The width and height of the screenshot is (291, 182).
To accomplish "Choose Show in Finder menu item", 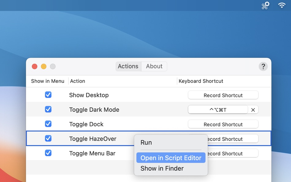I will pos(162,169).
